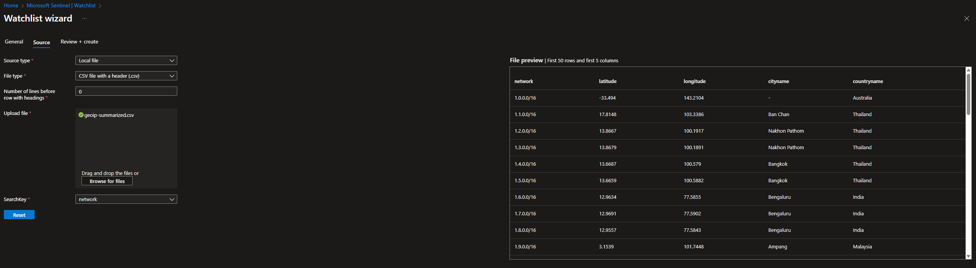Focus the number of lines input field
Image resolution: width=976 pixels, height=268 pixels.
[x=126, y=91]
